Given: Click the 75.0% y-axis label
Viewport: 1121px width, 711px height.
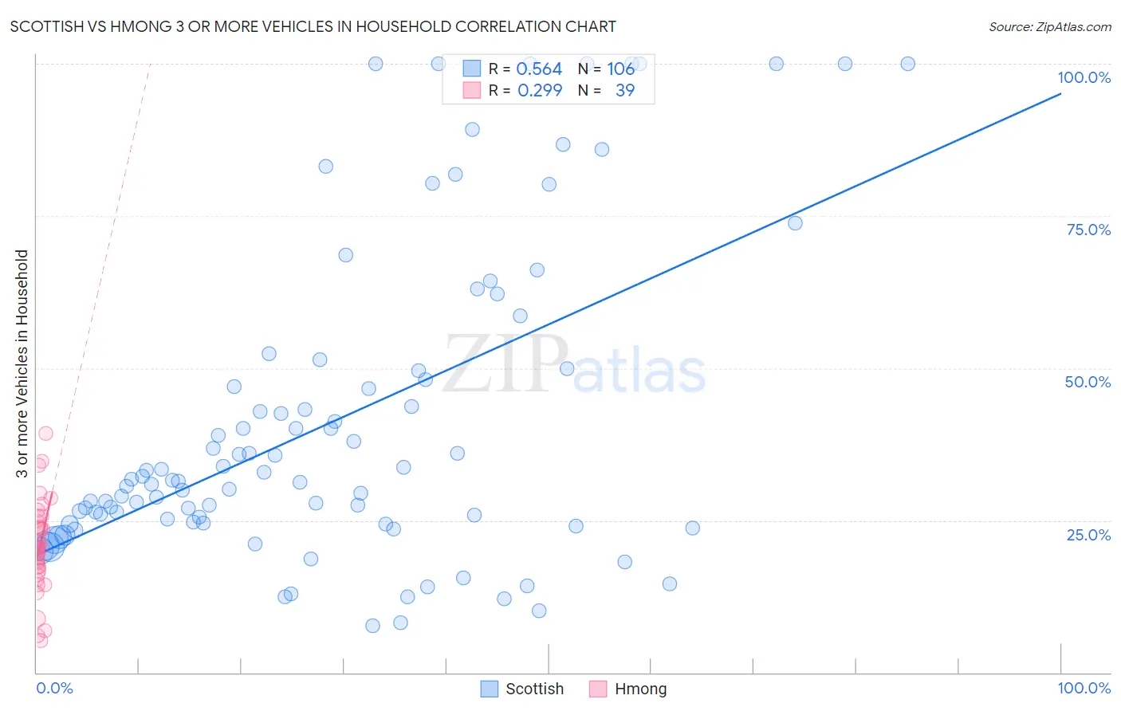Looking at the screenshot, I should coord(1088,230).
